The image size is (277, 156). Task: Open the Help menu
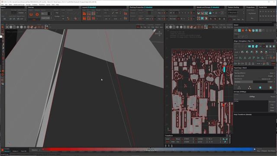pos(58,4)
